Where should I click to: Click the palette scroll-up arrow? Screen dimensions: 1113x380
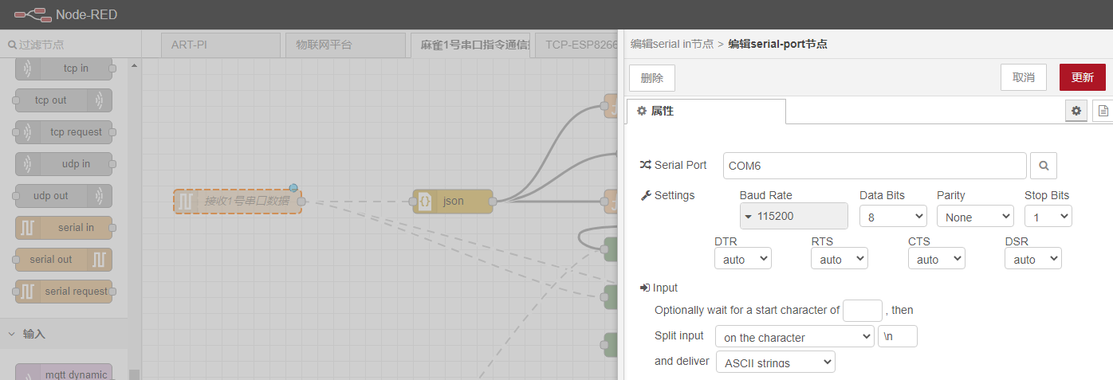coord(134,65)
